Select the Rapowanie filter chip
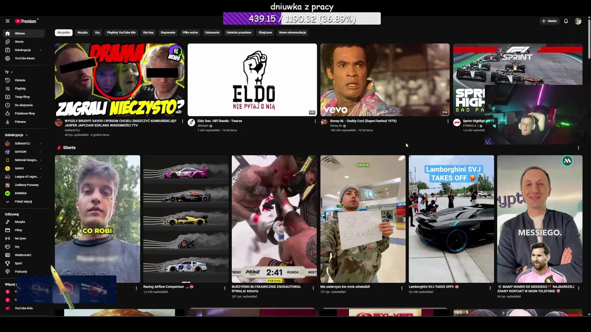The width and height of the screenshot is (591, 332). (x=168, y=33)
